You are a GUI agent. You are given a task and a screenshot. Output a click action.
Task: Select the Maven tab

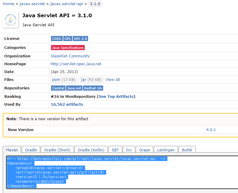coord(12,150)
